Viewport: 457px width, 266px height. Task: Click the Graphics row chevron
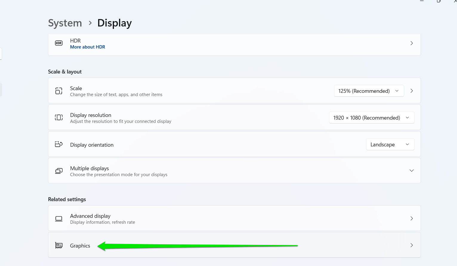pos(412,245)
